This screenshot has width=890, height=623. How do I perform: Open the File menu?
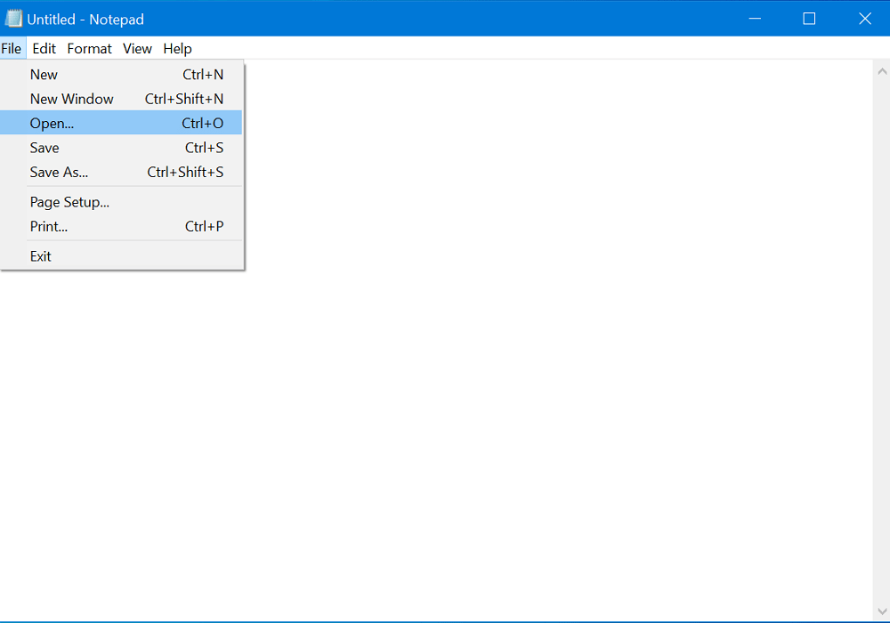(x=12, y=49)
